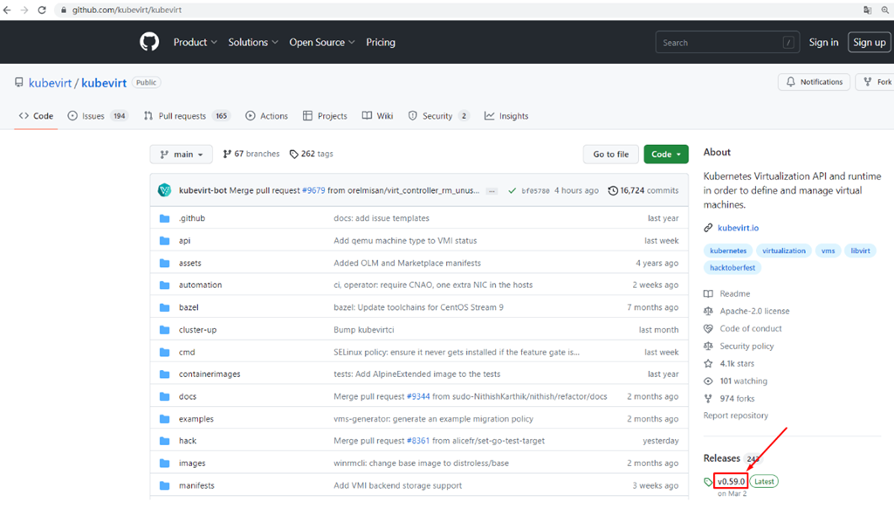
Task: Click the browser zoom magnifier icon
Action: click(x=885, y=10)
